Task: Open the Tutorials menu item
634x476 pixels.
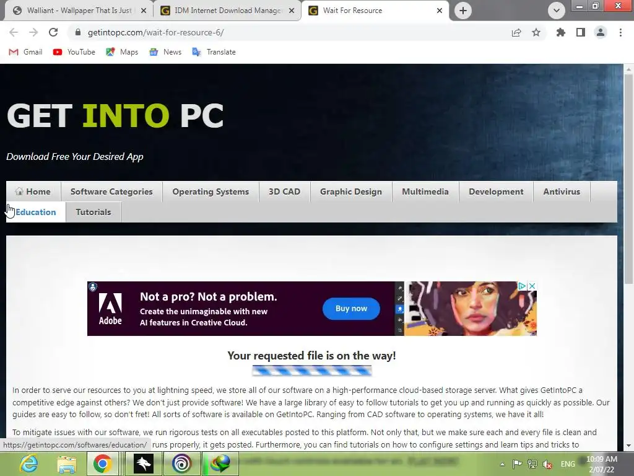Action: [x=93, y=212]
